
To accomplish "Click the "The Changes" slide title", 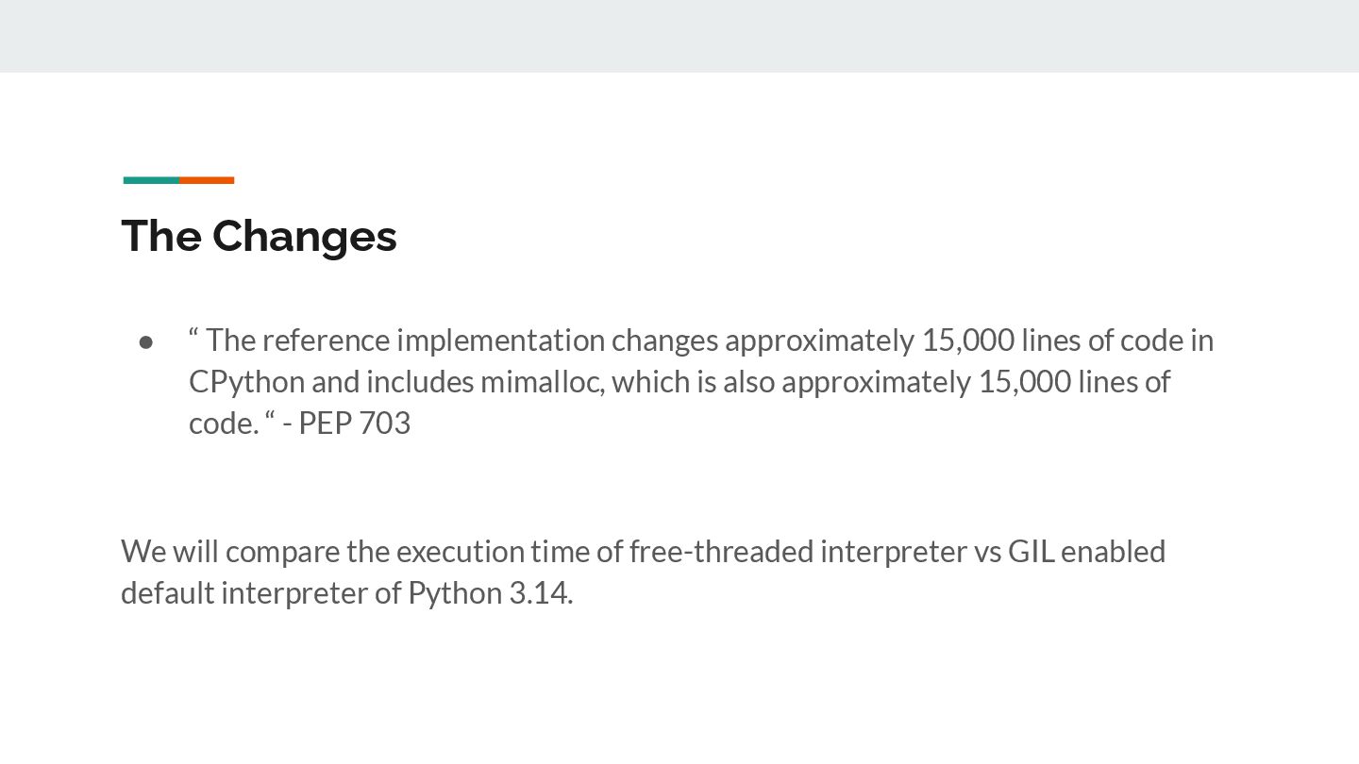I will coord(259,236).
